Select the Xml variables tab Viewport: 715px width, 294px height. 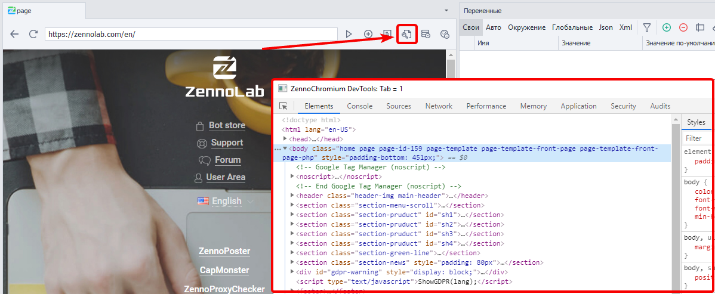pyautogui.click(x=625, y=27)
